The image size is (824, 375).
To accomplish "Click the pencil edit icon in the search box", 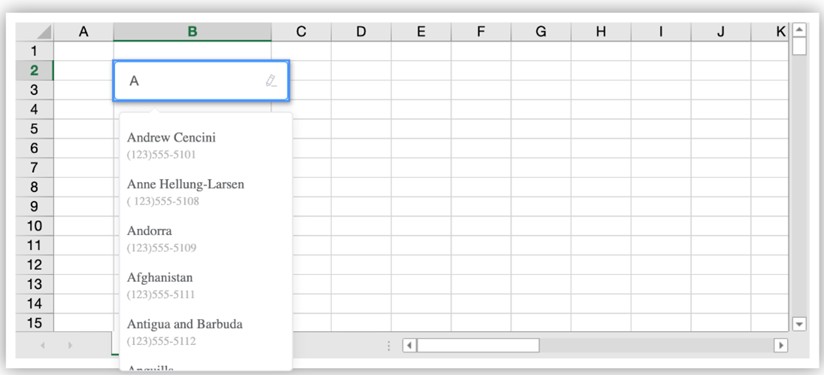I will [271, 81].
